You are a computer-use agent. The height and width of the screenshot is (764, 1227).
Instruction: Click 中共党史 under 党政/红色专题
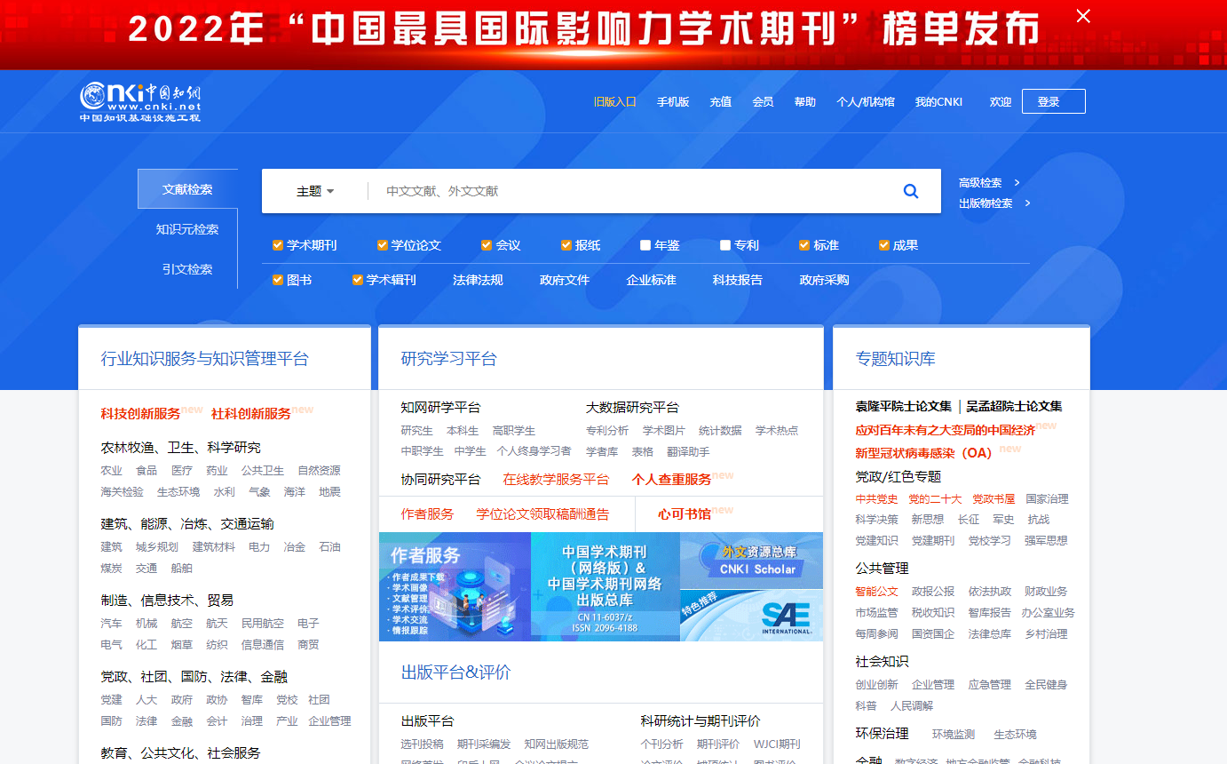tap(876, 499)
